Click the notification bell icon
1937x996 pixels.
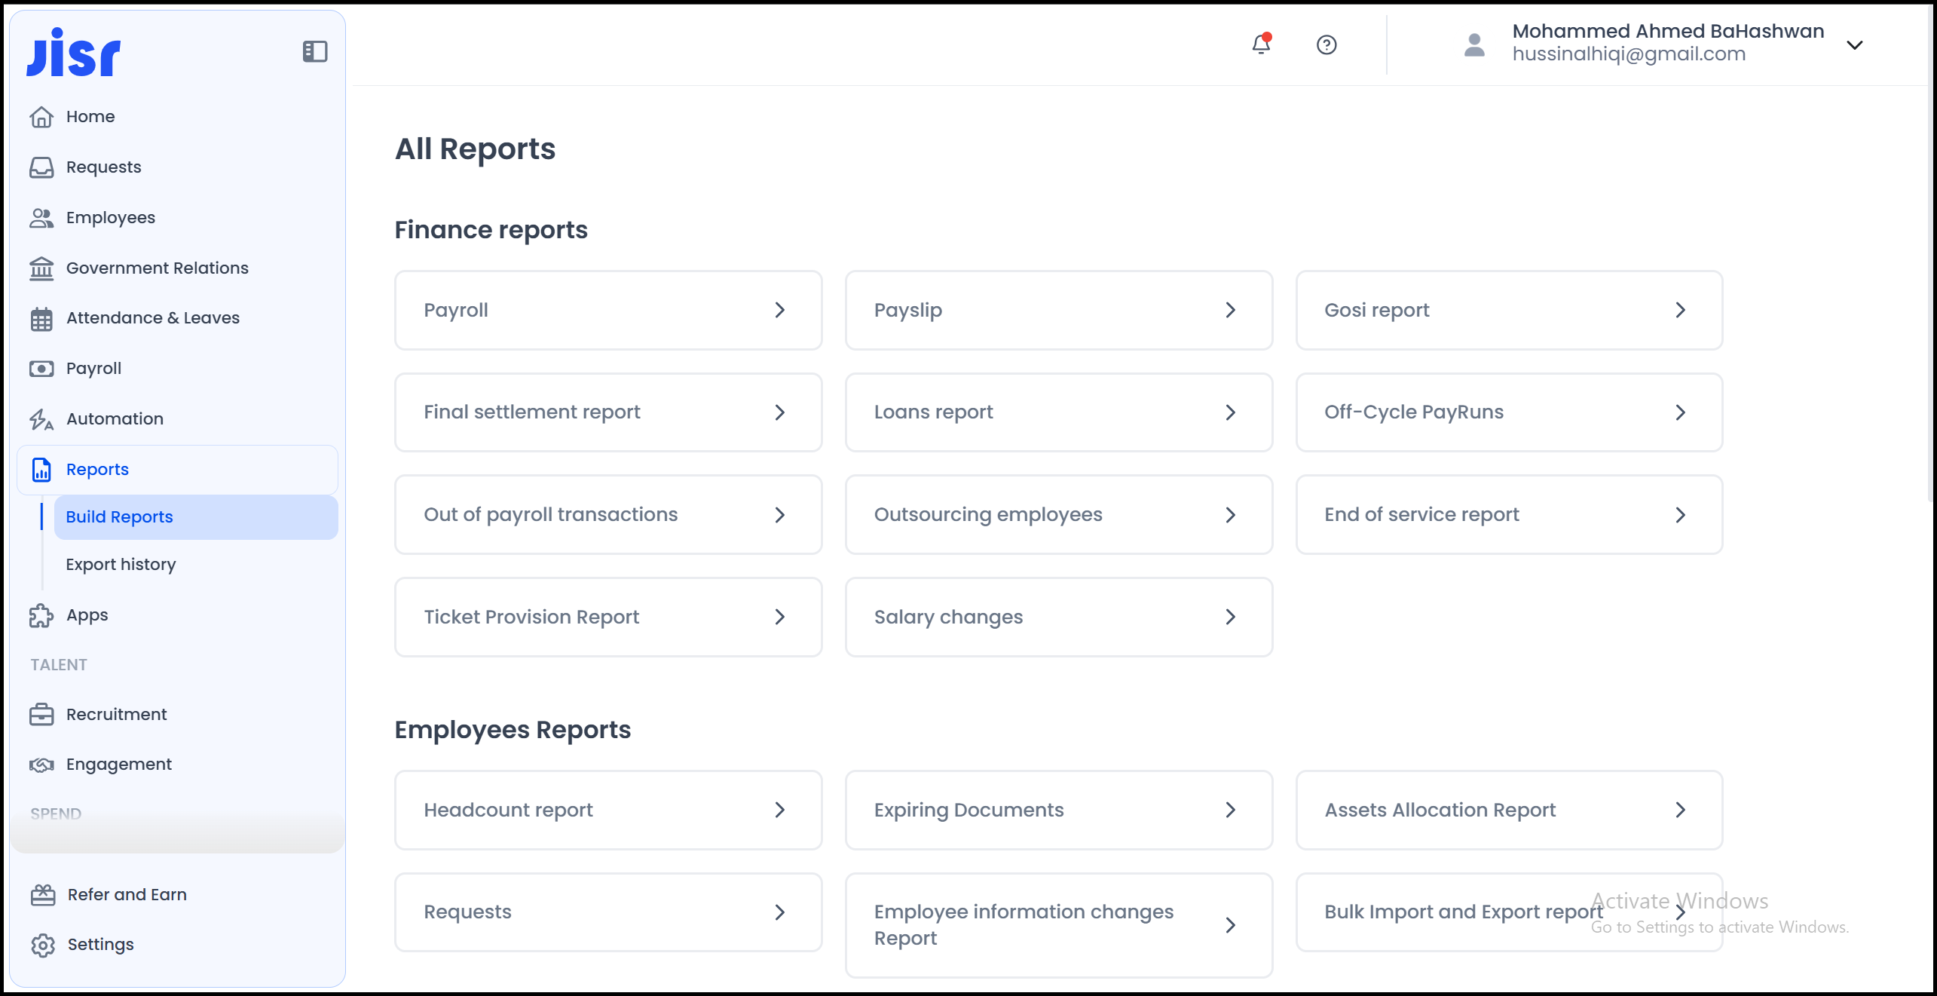1261,44
